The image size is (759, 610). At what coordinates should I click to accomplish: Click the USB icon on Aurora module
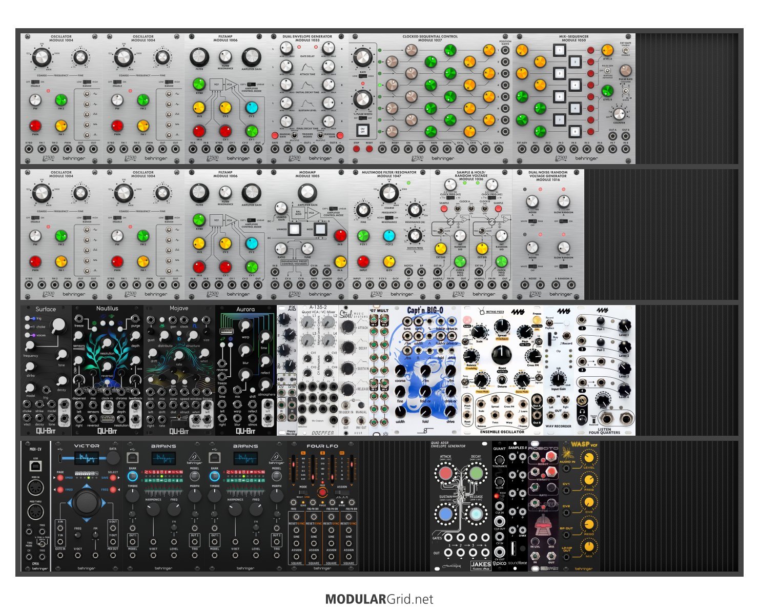point(223,331)
